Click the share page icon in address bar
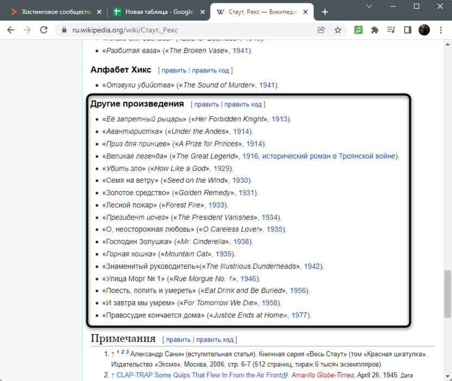452x381 pixels. (321, 30)
